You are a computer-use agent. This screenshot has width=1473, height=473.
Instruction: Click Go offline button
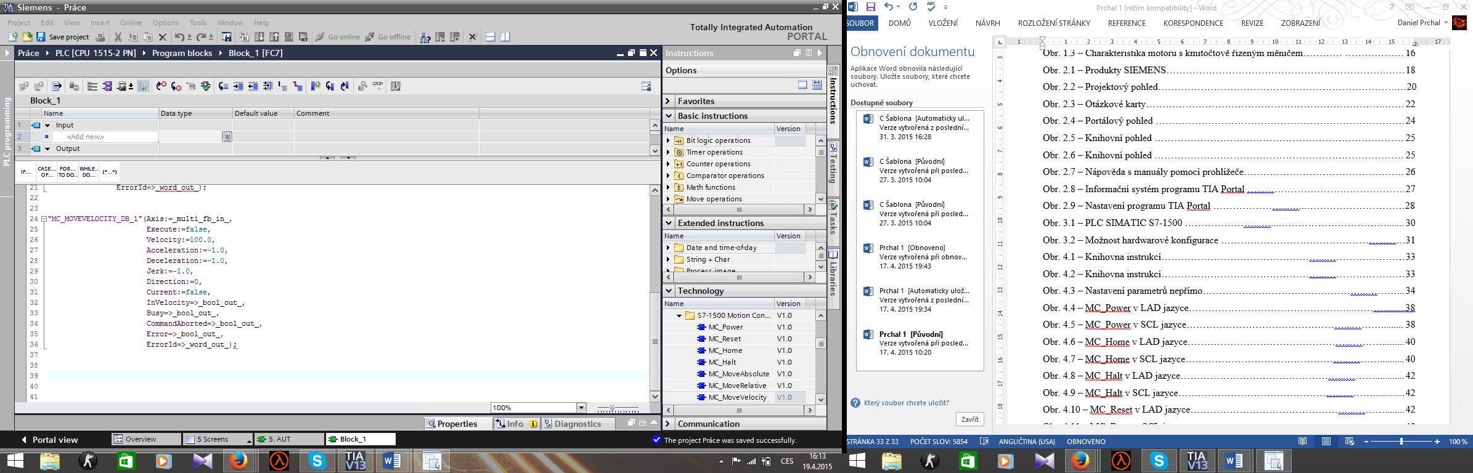point(388,37)
